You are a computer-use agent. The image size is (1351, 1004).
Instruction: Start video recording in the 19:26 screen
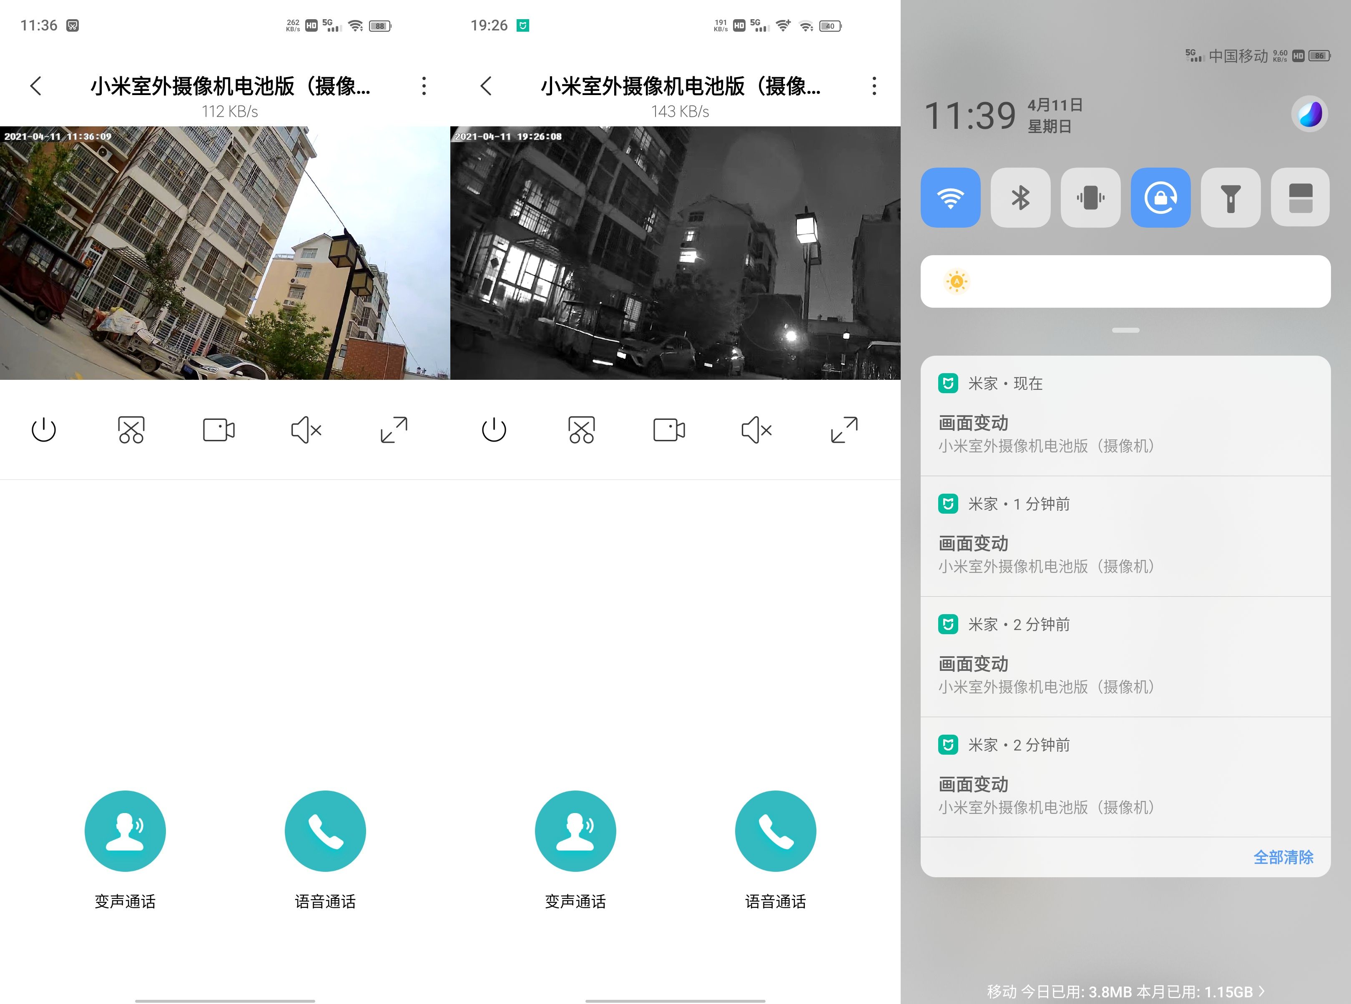669,430
